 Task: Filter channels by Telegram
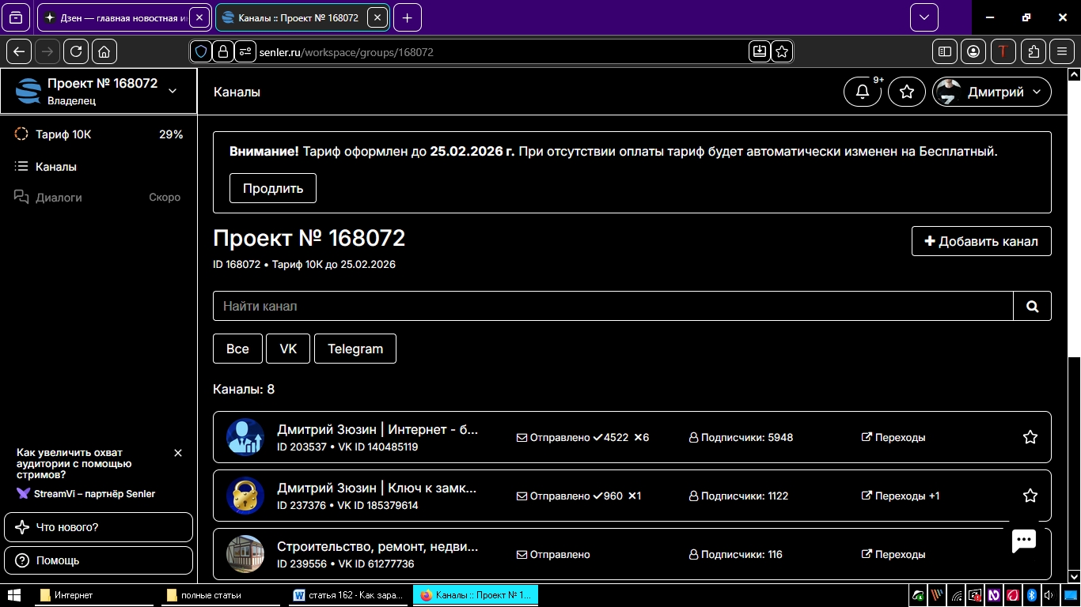pyautogui.click(x=355, y=349)
